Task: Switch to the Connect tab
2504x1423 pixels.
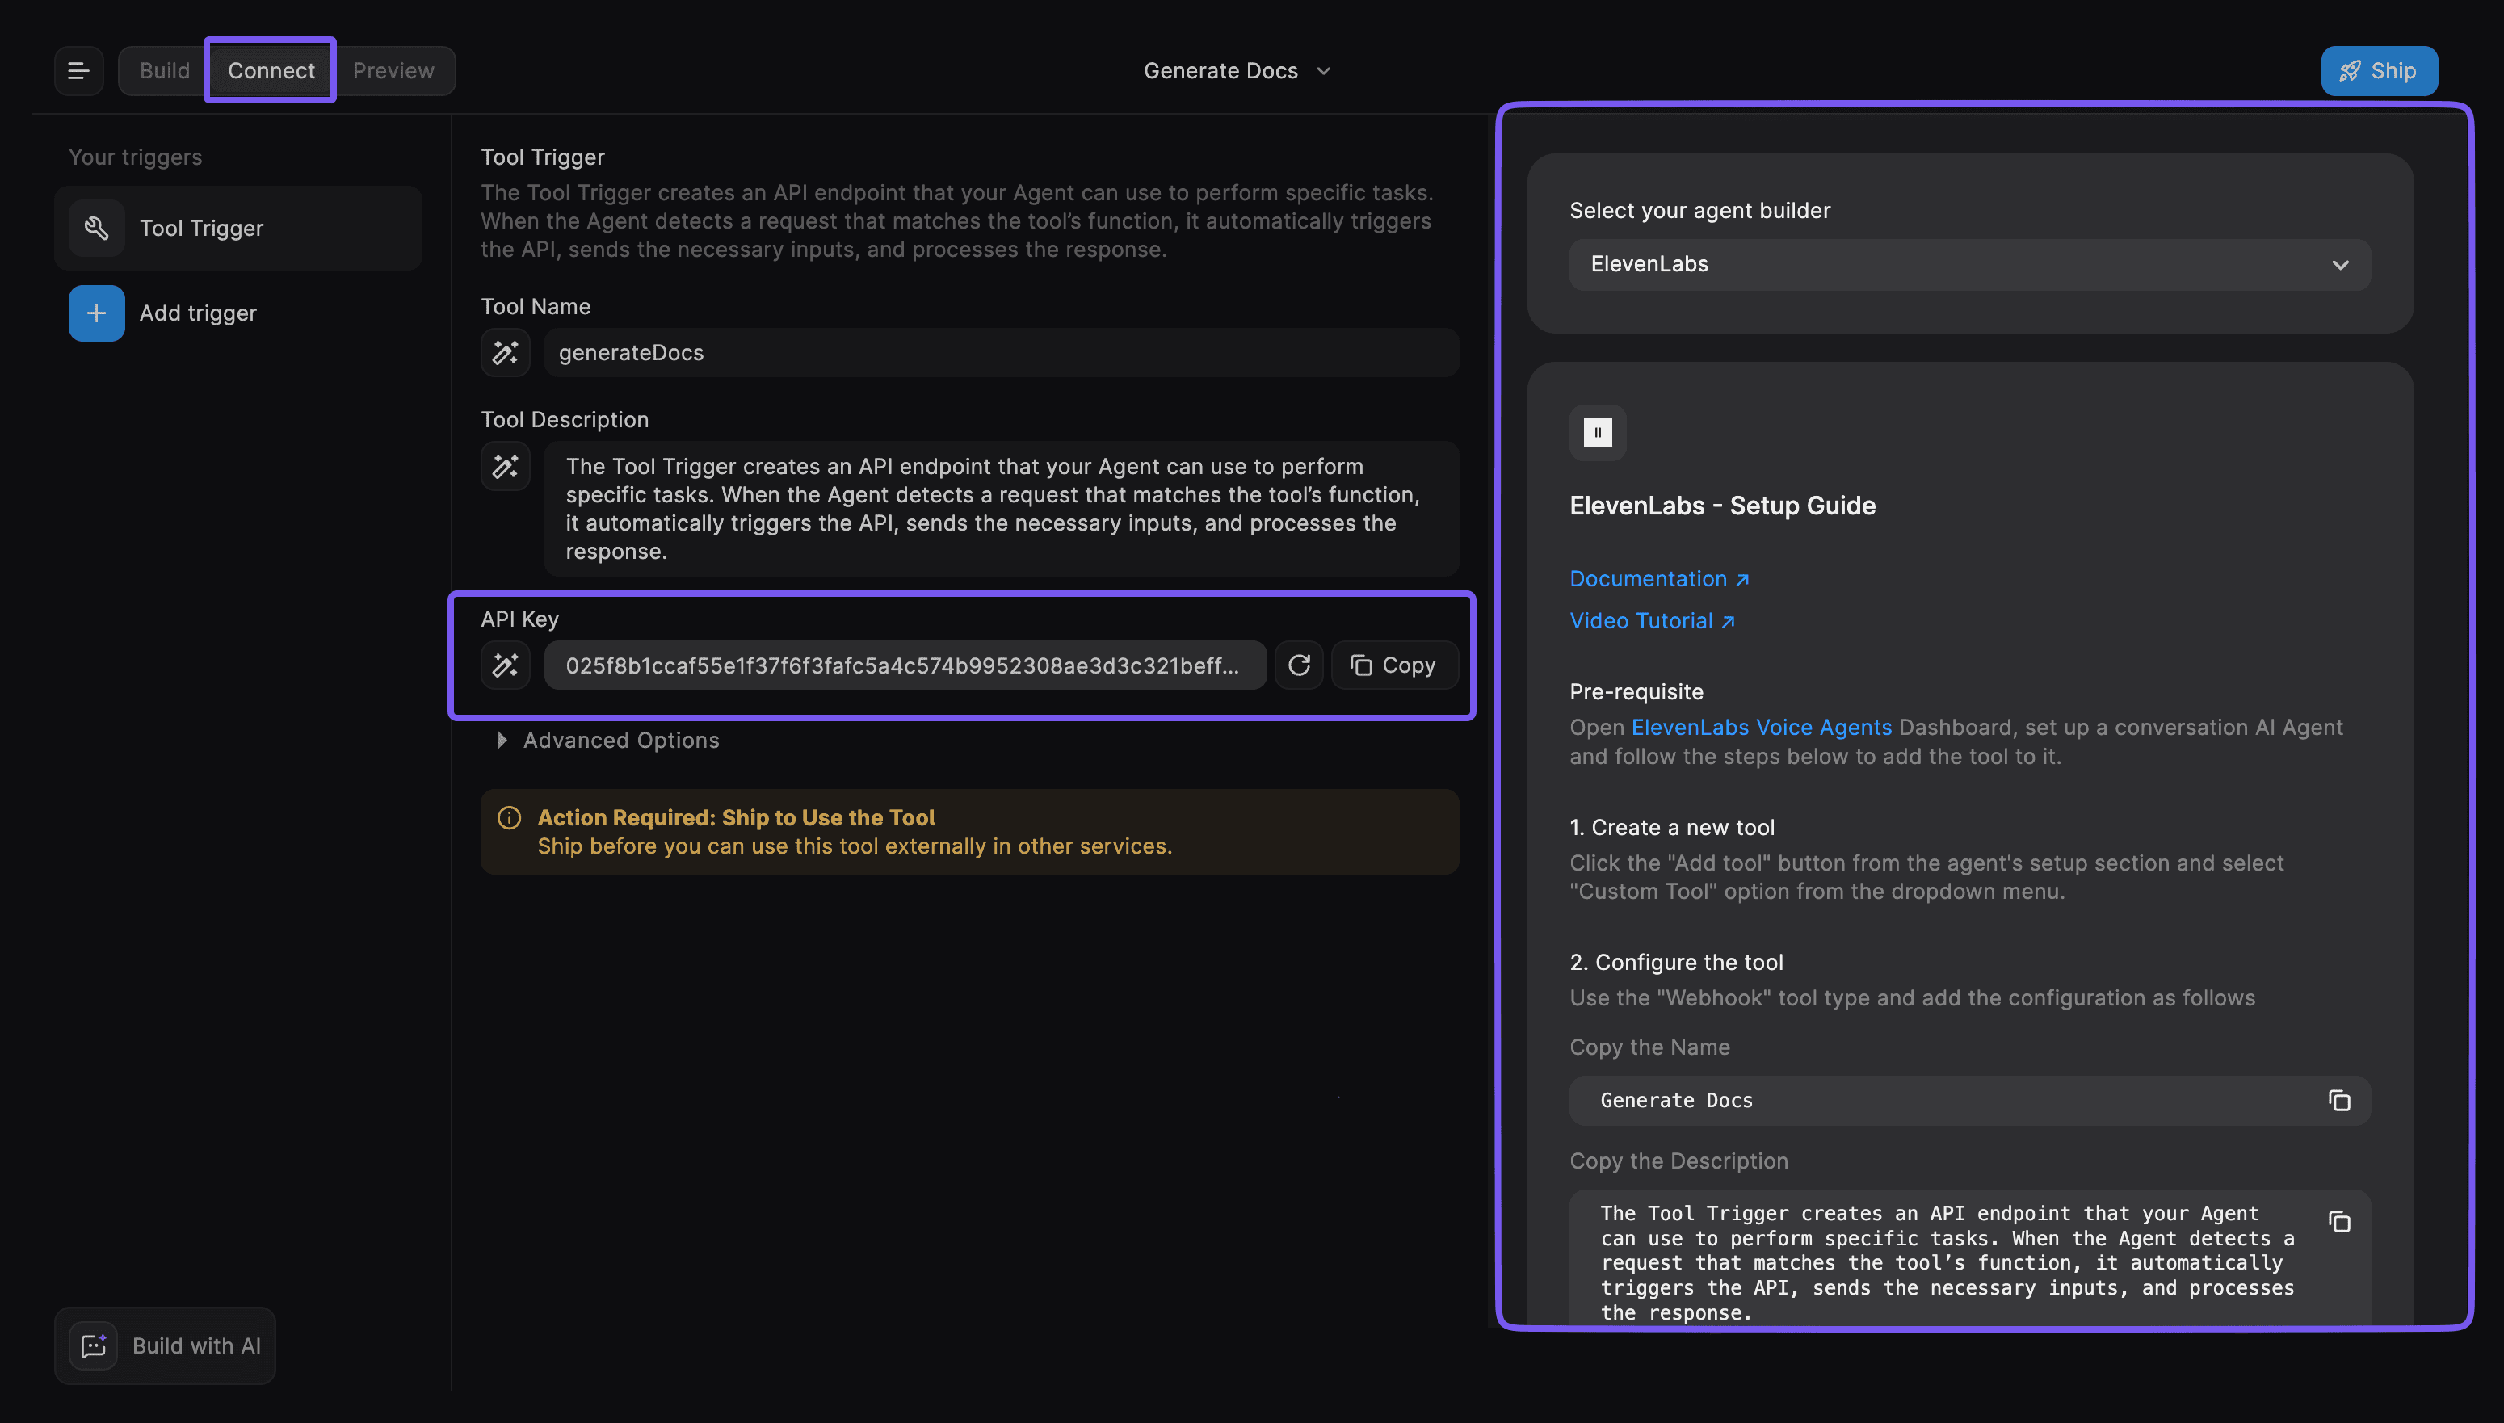Action: click(x=271, y=70)
